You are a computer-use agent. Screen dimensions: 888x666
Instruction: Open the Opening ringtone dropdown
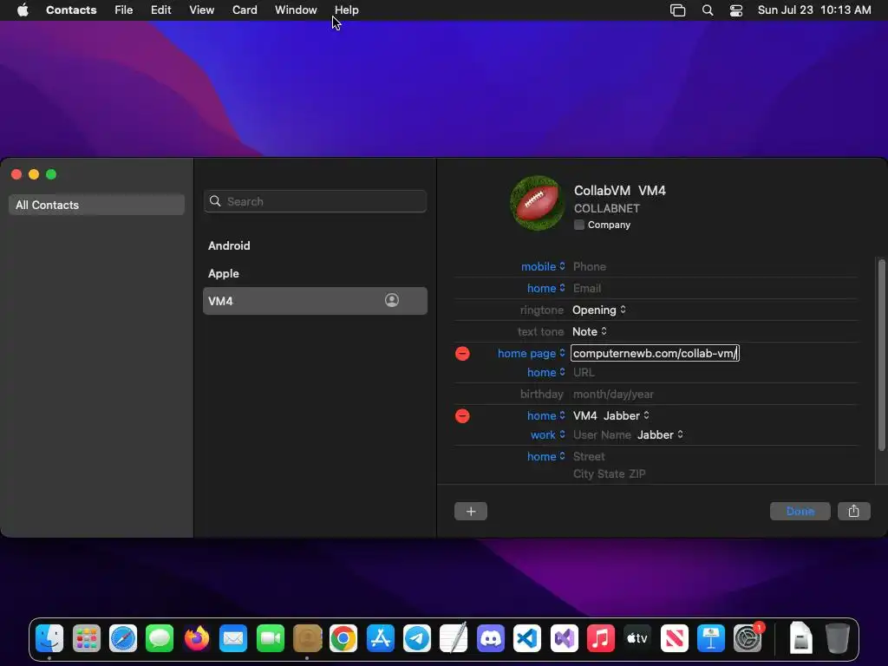point(598,310)
